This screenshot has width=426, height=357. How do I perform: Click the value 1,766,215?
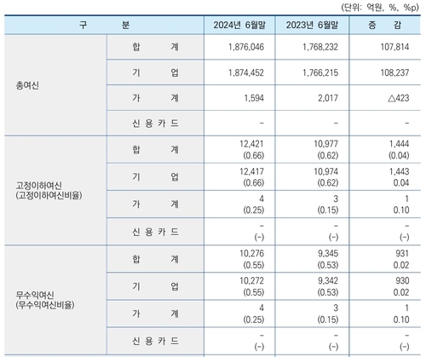click(x=320, y=72)
